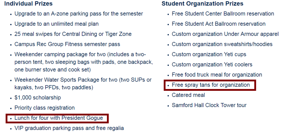Click highlighted Free spray tans item
This screenshot has width=285, height=132.
[211, 85]
